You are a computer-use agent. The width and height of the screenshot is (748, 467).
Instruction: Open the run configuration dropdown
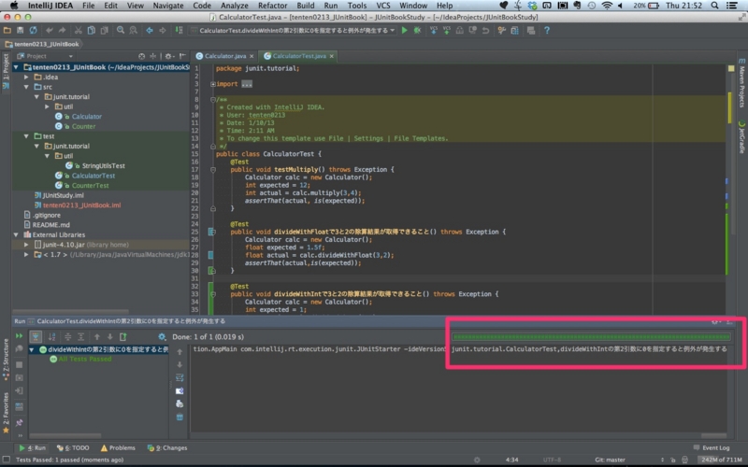click(x=293, y=31)
